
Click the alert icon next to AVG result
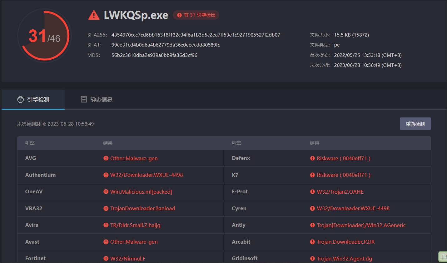coord(106,158)
